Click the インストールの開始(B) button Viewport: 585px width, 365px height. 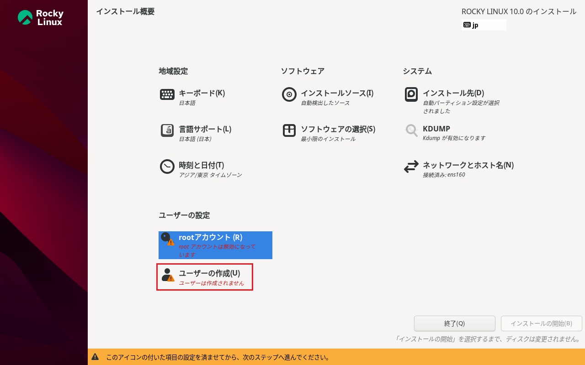(x=542, y=323)
